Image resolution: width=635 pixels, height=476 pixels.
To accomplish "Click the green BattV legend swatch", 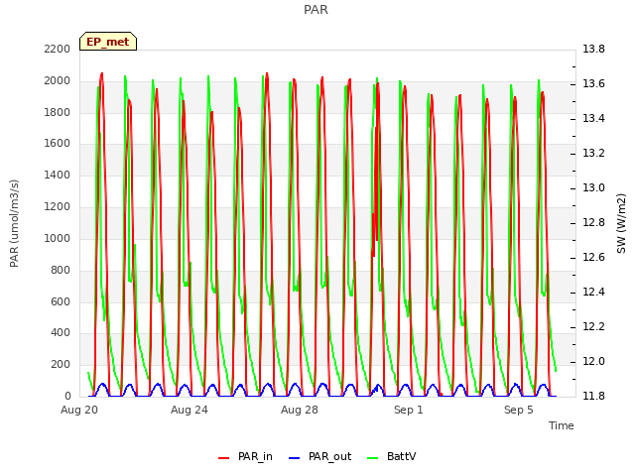I will (373, 458).
